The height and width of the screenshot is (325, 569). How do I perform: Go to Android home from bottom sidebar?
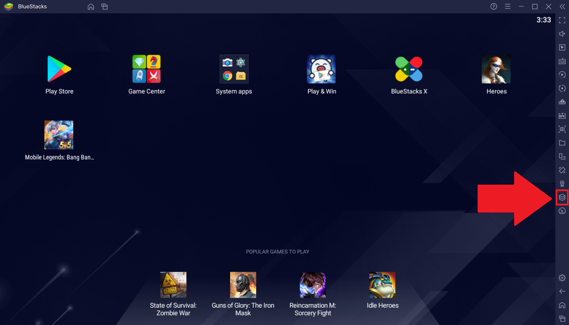click(x=562, y=305)
